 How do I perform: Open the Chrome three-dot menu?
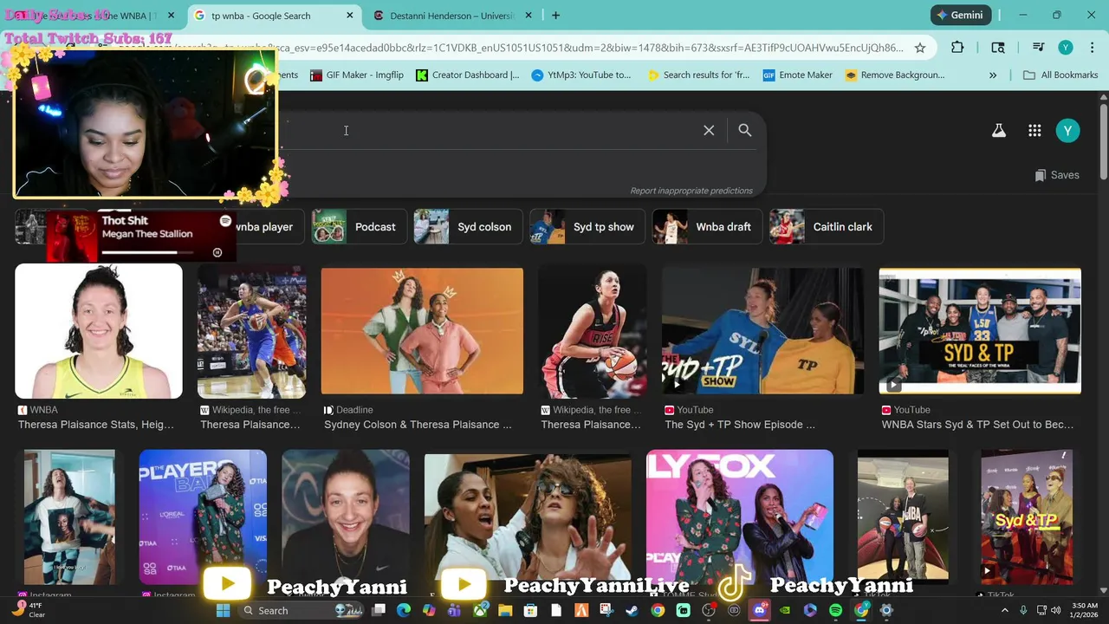click(1092, 48)
